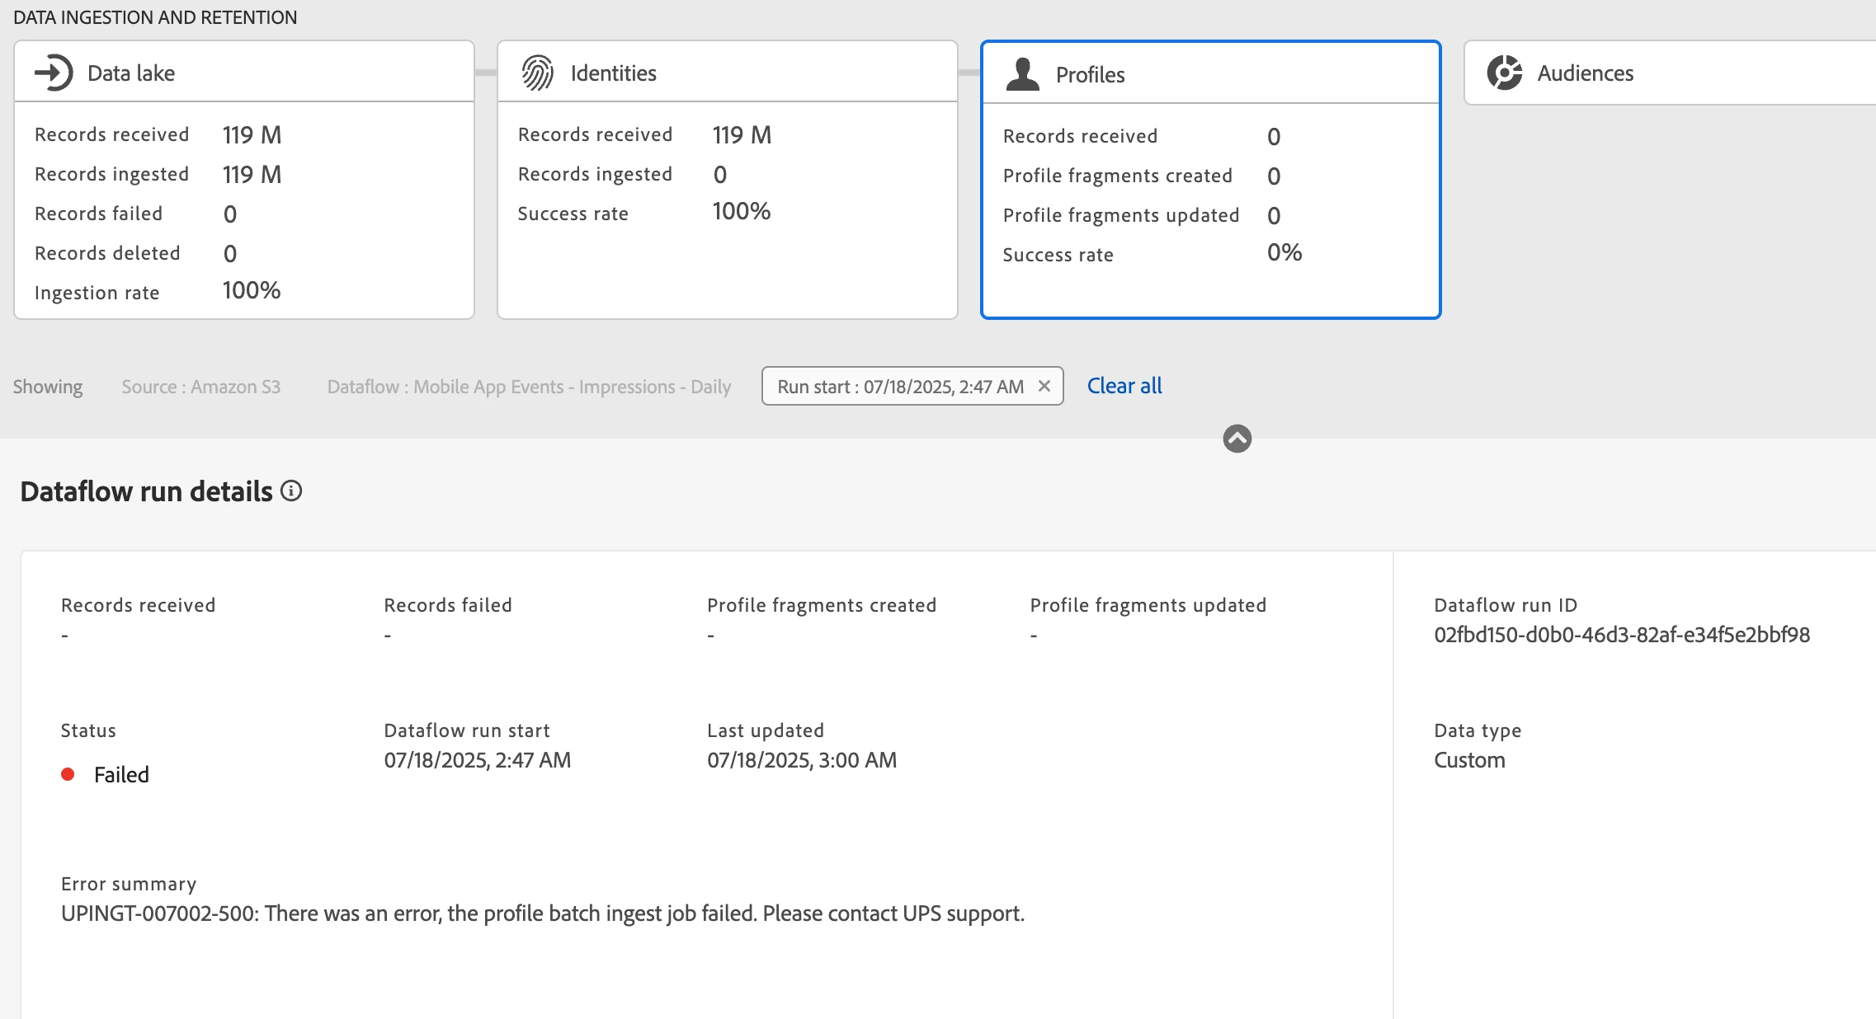Click the UPINGT error summary message
Screen dimensions: 1876x1019
(542, 913)
